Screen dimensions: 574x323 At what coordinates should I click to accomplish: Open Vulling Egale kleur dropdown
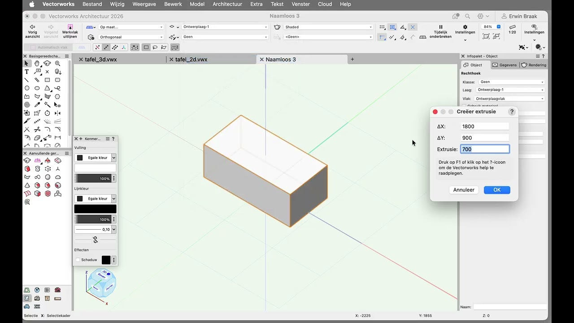96,157
